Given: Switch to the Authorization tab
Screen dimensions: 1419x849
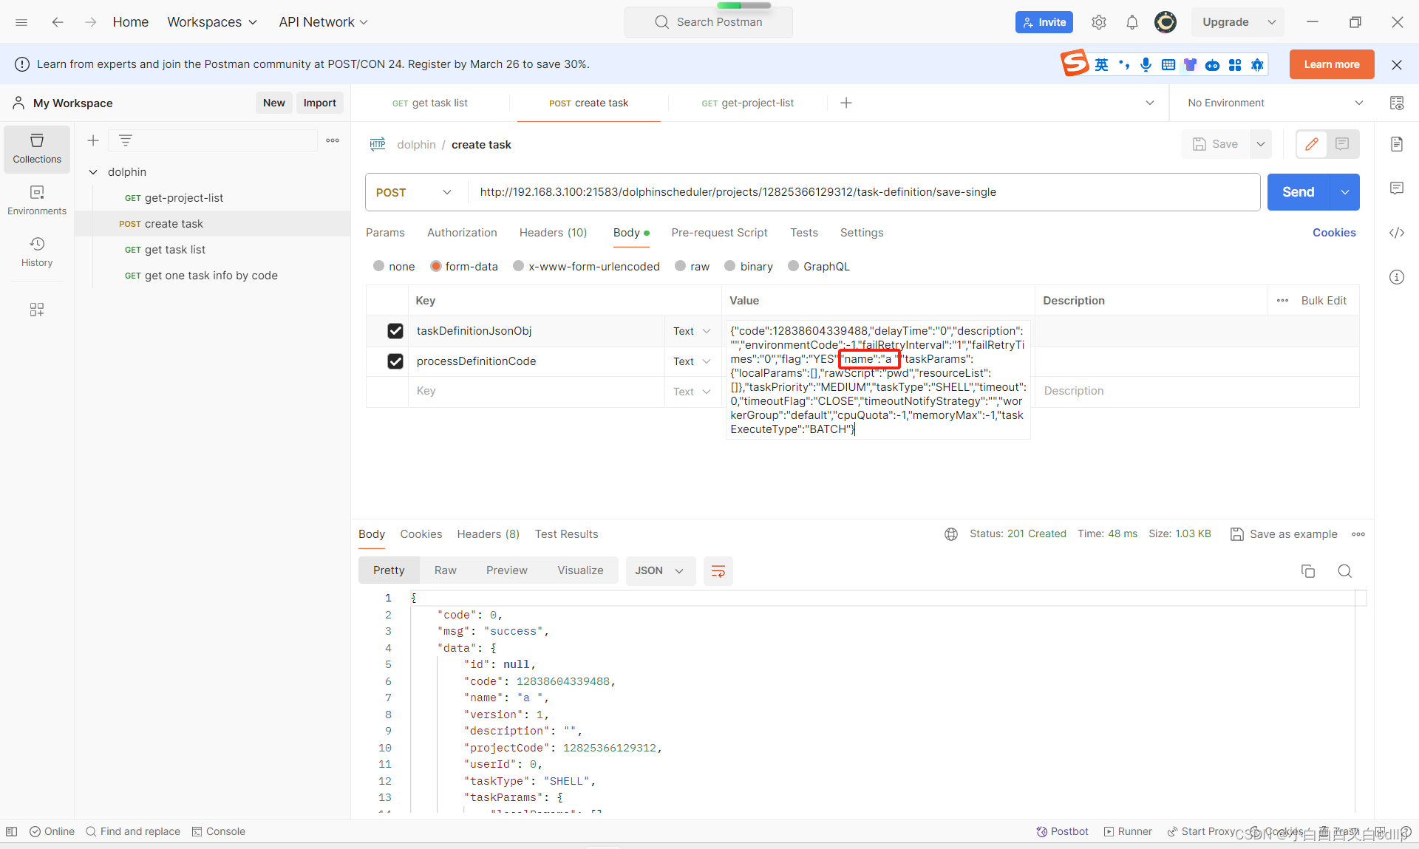Looking at the screenshot, I should (x=462, y=233).
